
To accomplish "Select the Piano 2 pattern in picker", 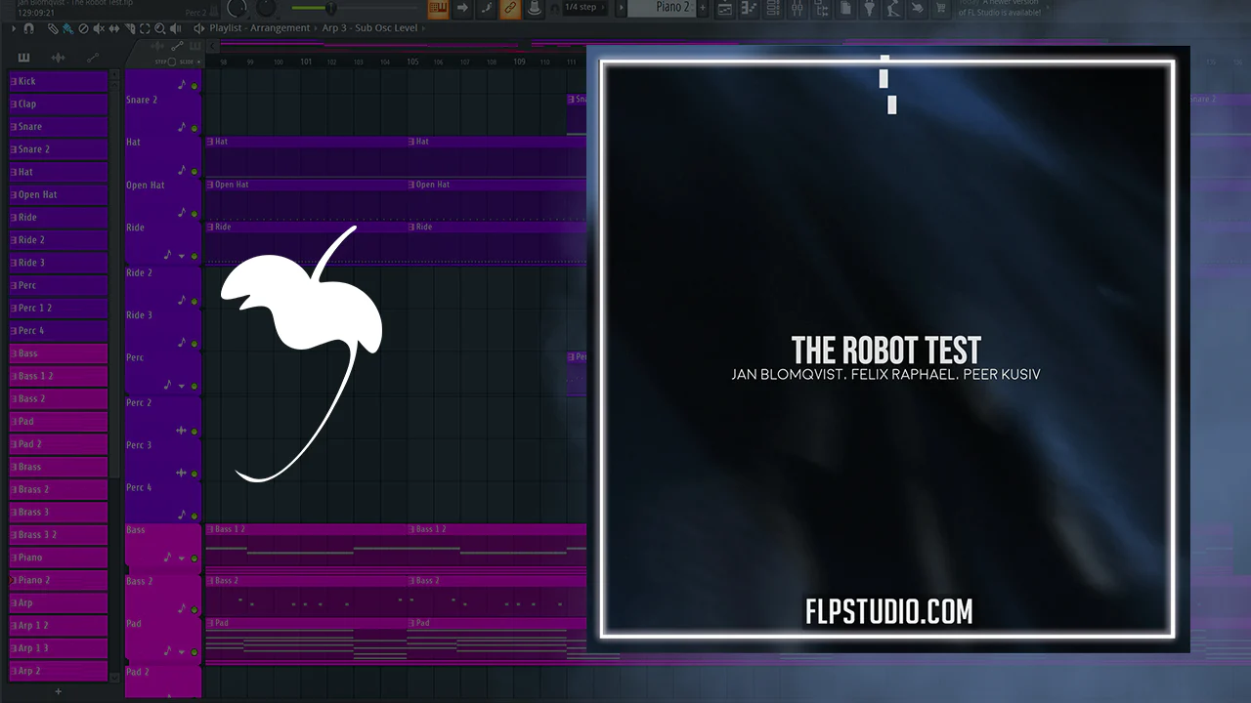I will point(59,580).
